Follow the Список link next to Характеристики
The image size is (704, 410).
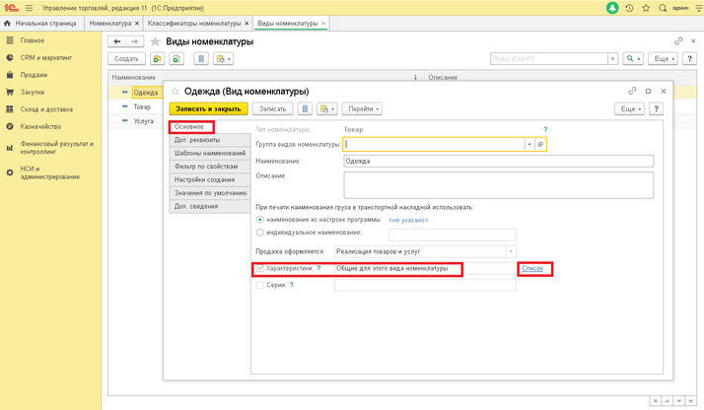point(532,268)
